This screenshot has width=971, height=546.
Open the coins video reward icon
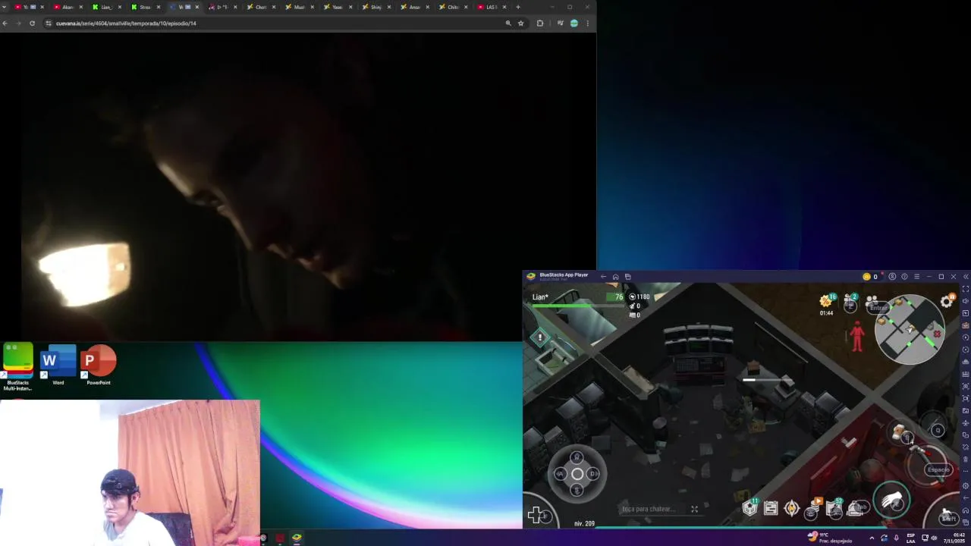point(813,508)
